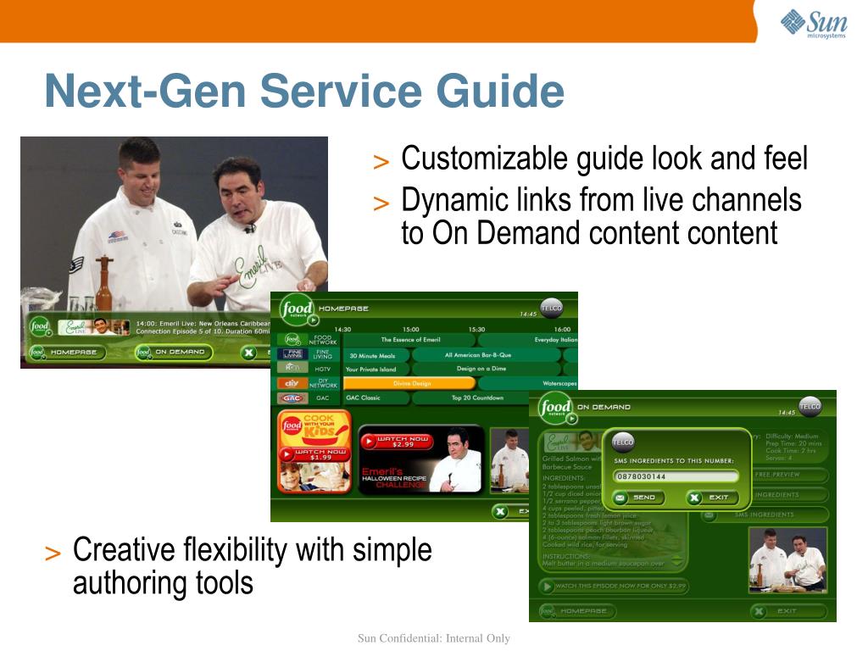Screen dimensions: 868x651
Task: Click ON DEMAND button on live TV overlay
Action: tap(173, 352)
